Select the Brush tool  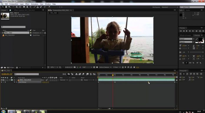[x=35, y=7]
